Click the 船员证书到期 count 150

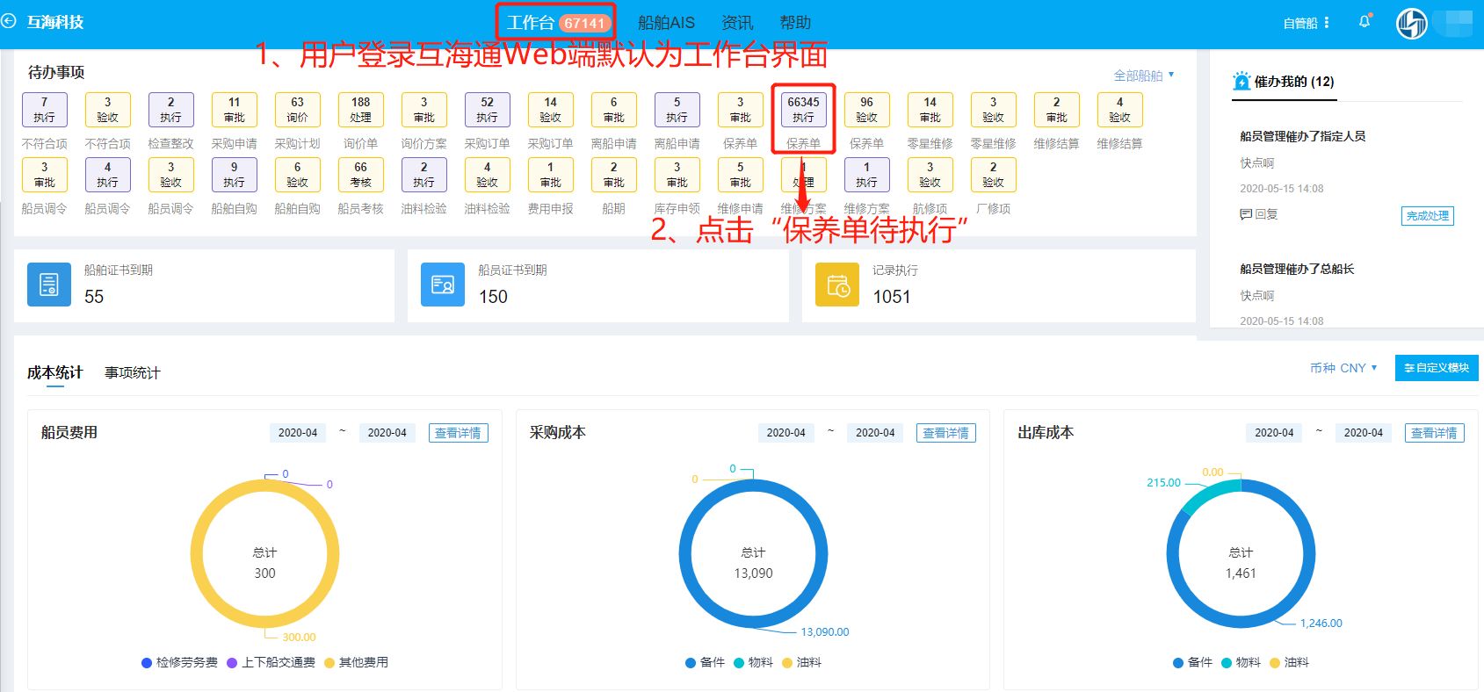(x=493, y=297)
